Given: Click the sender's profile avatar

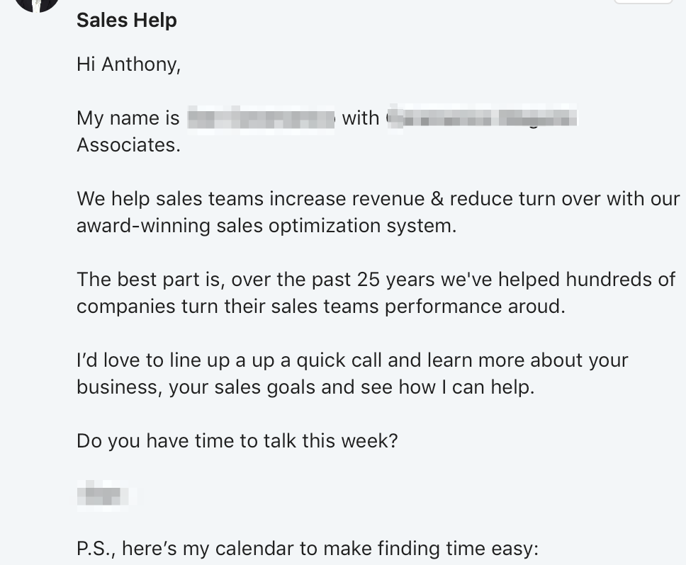Looking at the screenshot, I should (x=37, y=4).
